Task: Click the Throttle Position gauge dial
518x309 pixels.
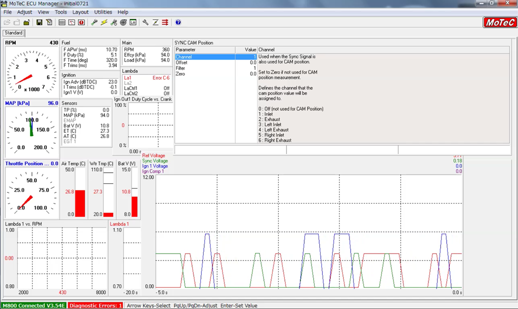Action: 32,192
